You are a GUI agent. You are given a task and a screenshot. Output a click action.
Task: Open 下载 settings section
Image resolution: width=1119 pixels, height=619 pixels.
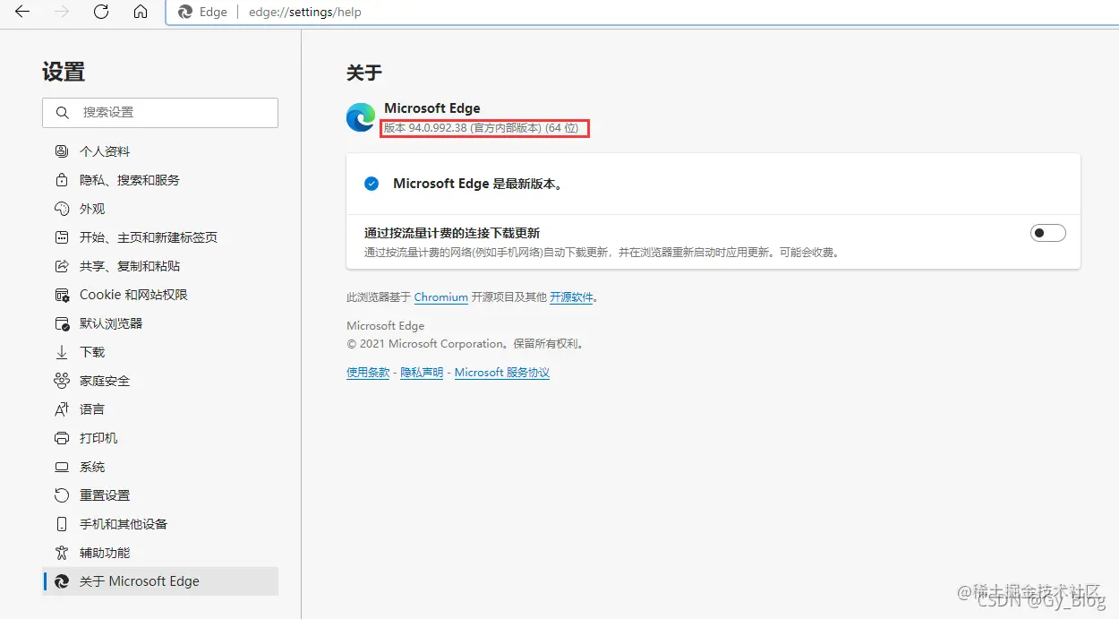160,352
